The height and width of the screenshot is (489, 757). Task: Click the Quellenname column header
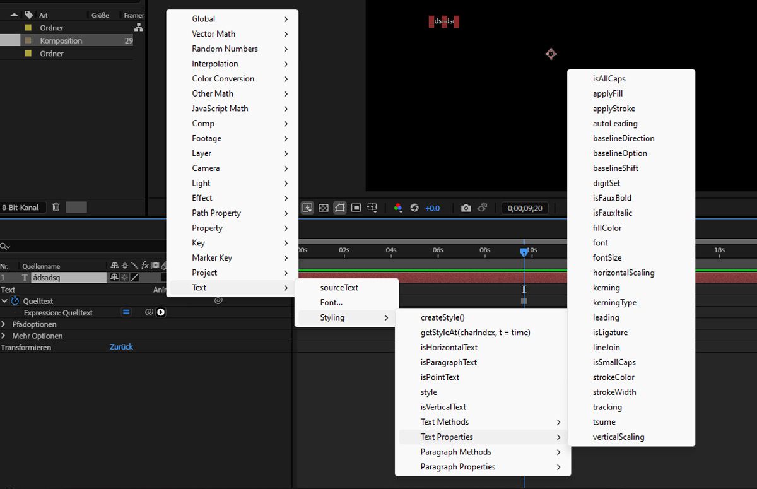click(41, 266)
